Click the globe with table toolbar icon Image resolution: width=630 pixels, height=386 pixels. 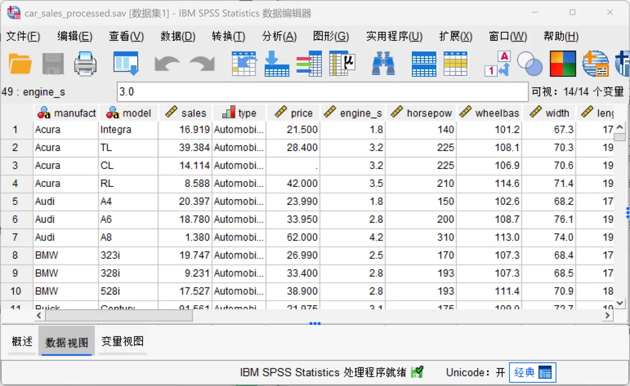(596, 63)
